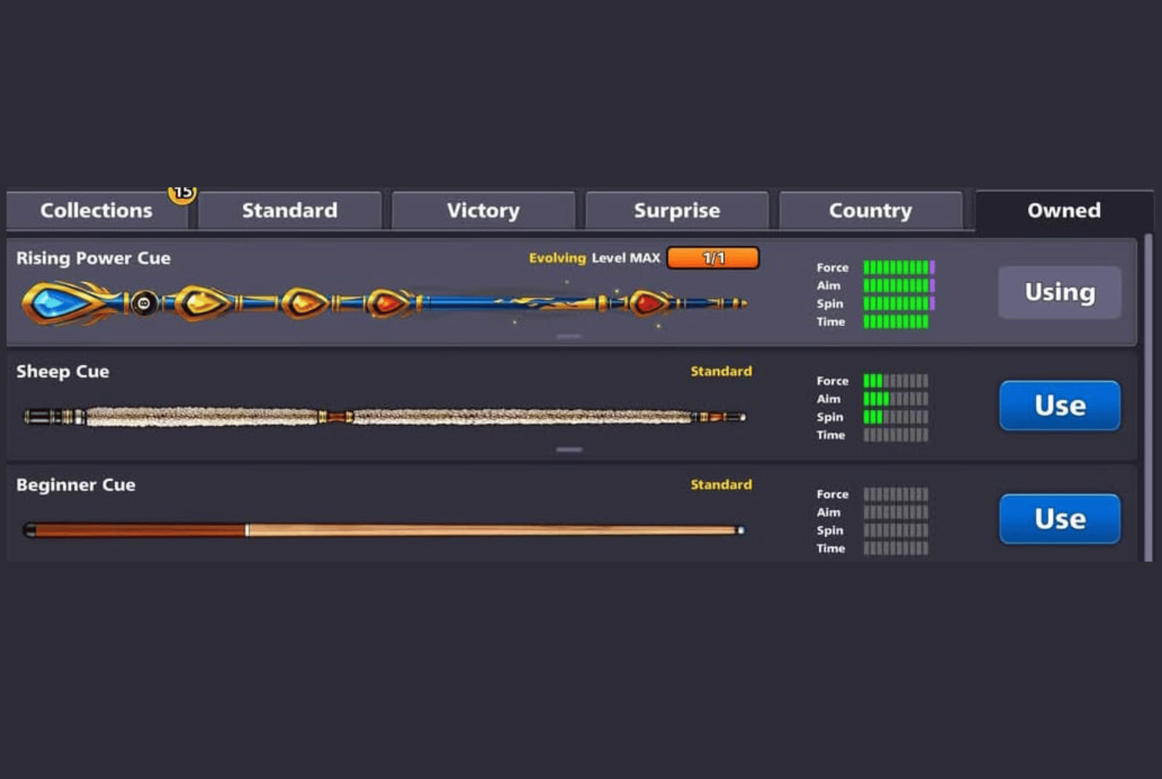Click Rising Power Cue Spin stat bar
1162x779 pixels.
pos(899,303)
